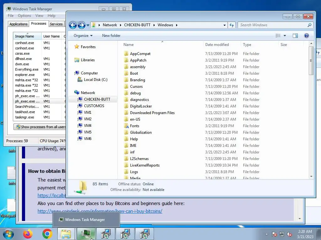Go forward in Explorer navigation

[82, 25]
